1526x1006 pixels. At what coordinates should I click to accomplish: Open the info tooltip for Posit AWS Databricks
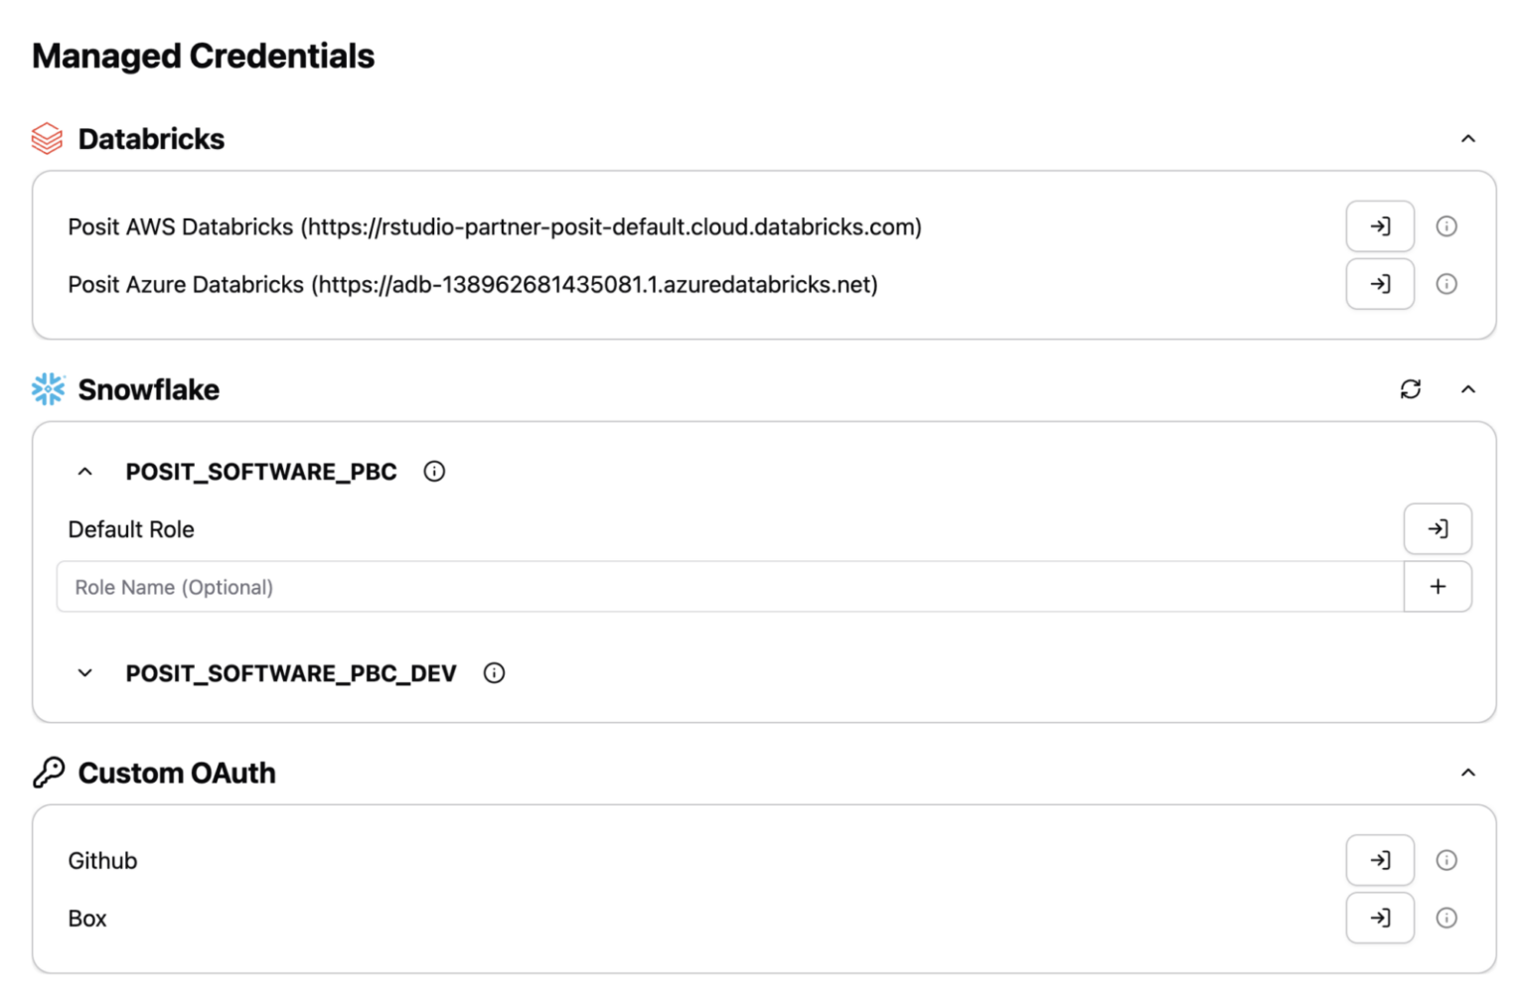point(1447,226)
